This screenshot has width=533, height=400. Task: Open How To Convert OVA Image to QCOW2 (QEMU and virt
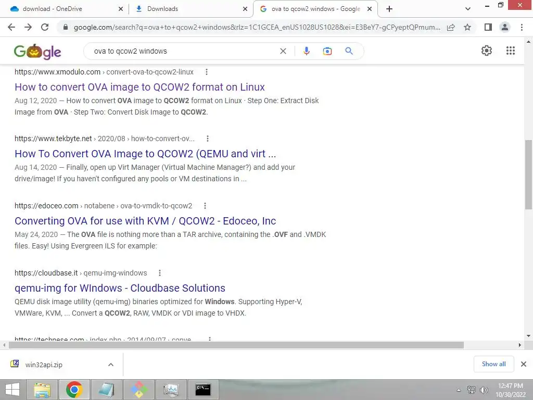145,154
